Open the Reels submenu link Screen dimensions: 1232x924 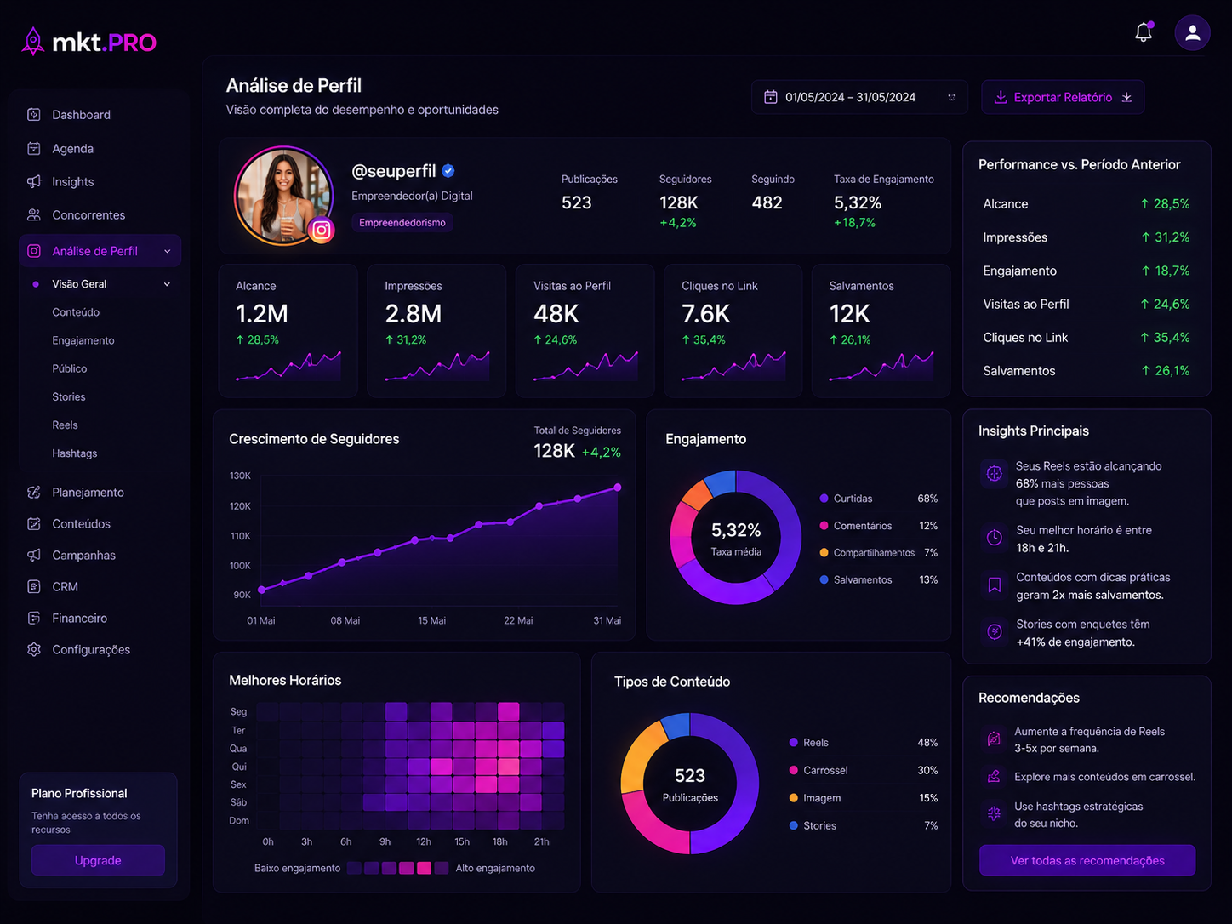pyautogui.click(x=65, y=425)
